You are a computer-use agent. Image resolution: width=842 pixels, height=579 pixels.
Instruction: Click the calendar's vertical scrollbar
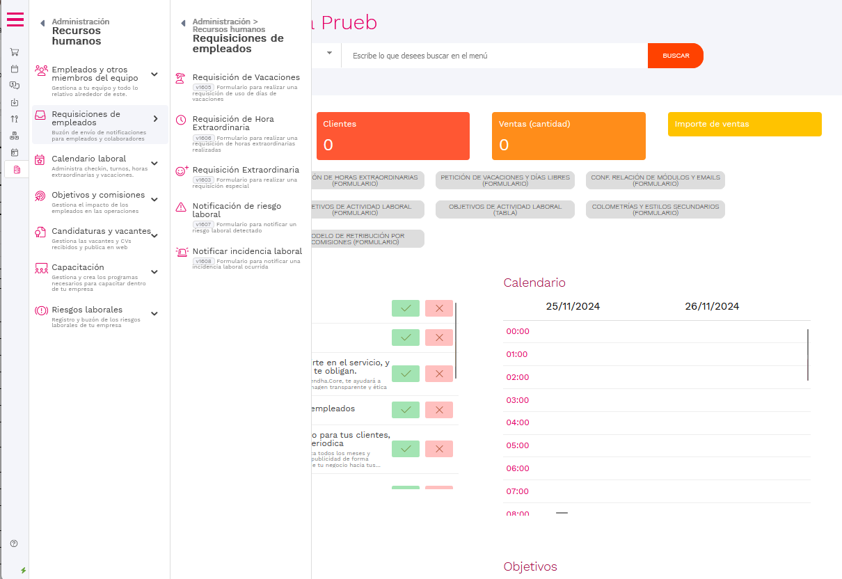[x=807, y=355]
